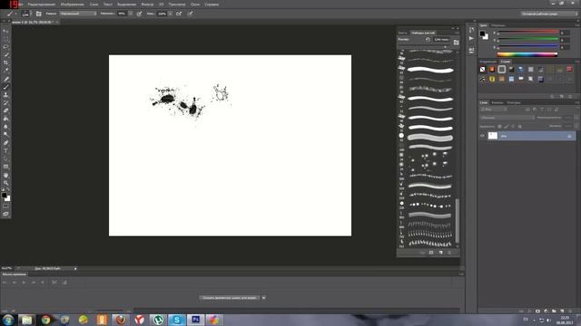Select the Move tool

(x=5, y=31)
